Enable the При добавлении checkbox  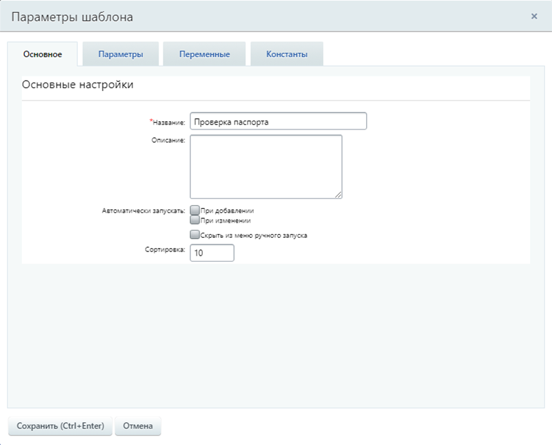tap(195, 210)
